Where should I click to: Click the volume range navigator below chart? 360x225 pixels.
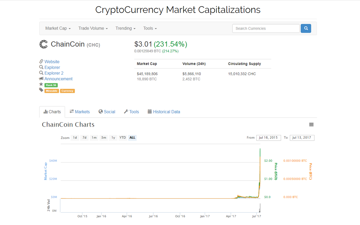[x=161, y=206]
